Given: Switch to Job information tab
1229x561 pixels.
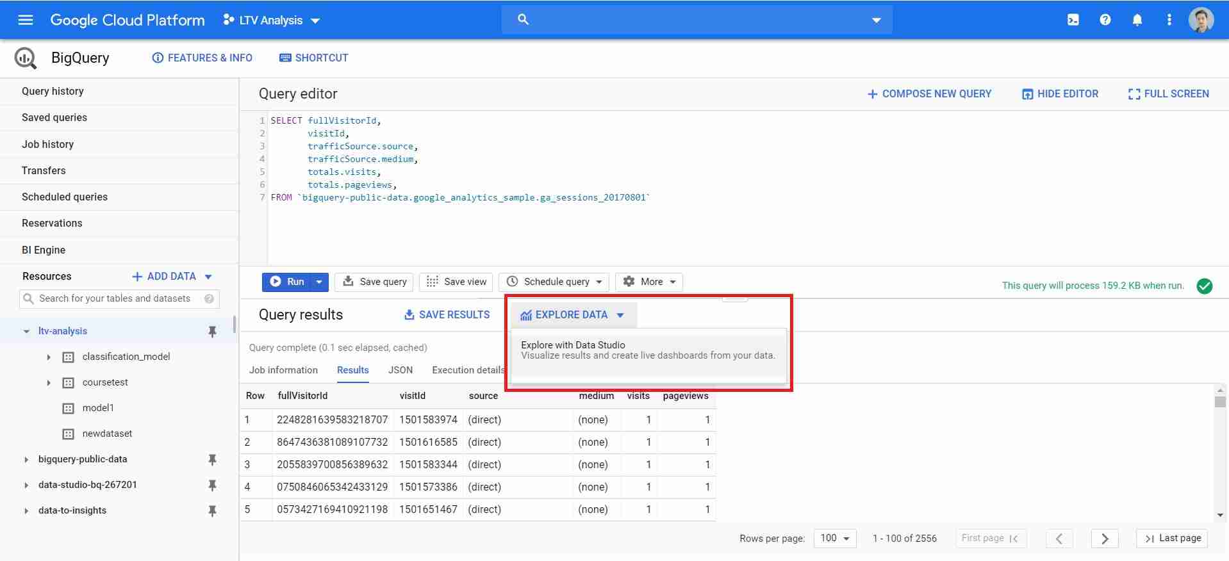Looking at the screenshot, I should tap(283, 370).
